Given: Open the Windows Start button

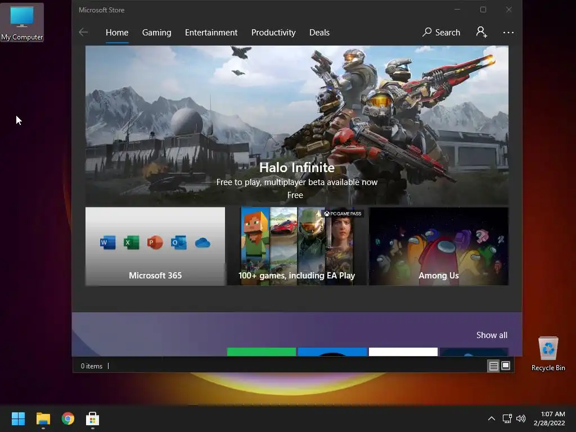Looking at the screenshot, I should 18,418.
